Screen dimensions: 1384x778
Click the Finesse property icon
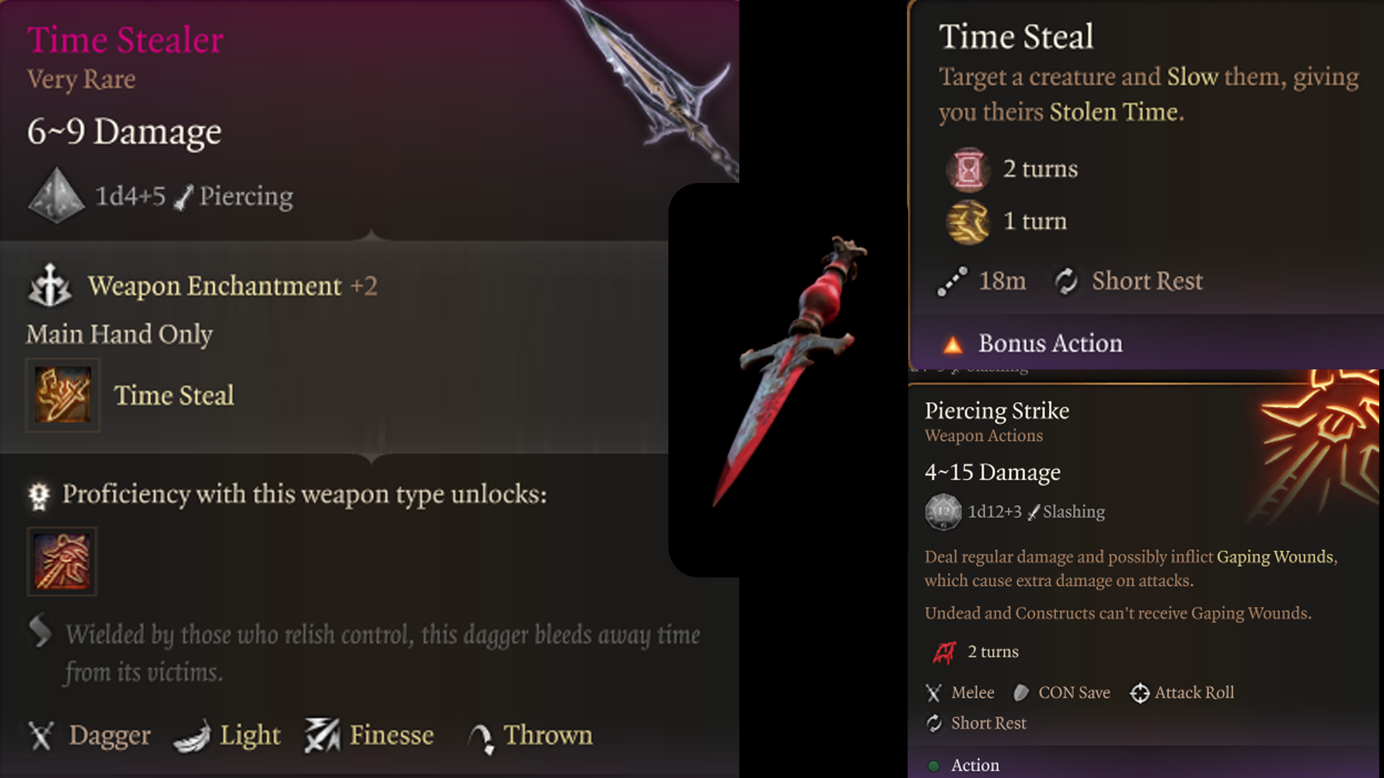[322, 735]
